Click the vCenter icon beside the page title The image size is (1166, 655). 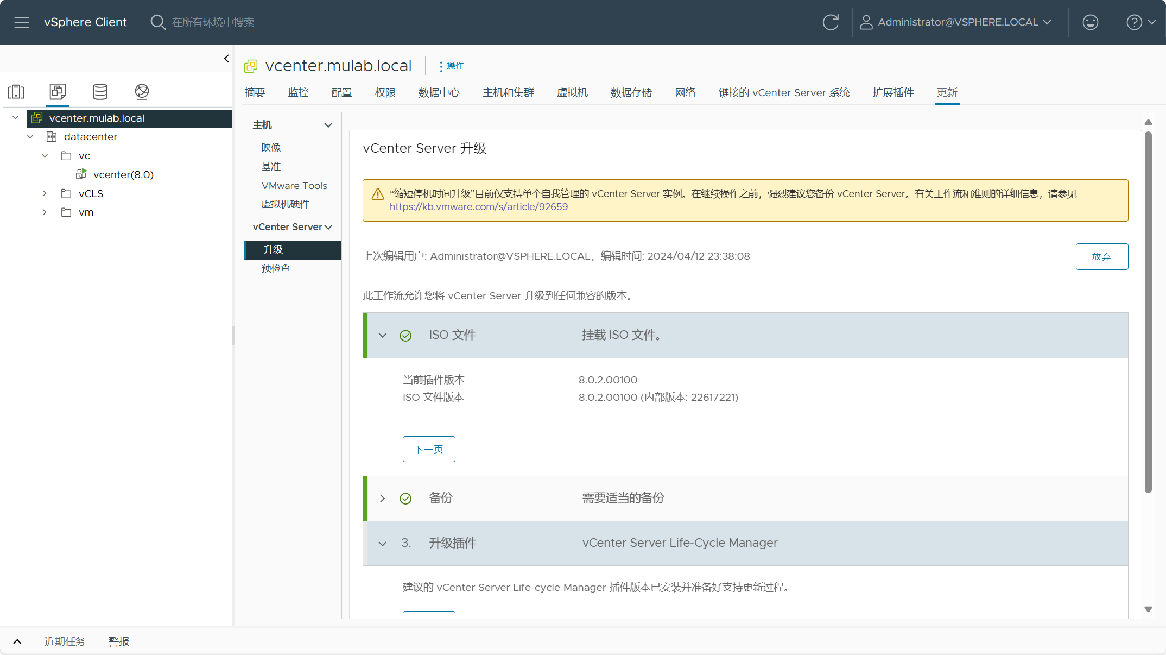click(x=251, y=66)
